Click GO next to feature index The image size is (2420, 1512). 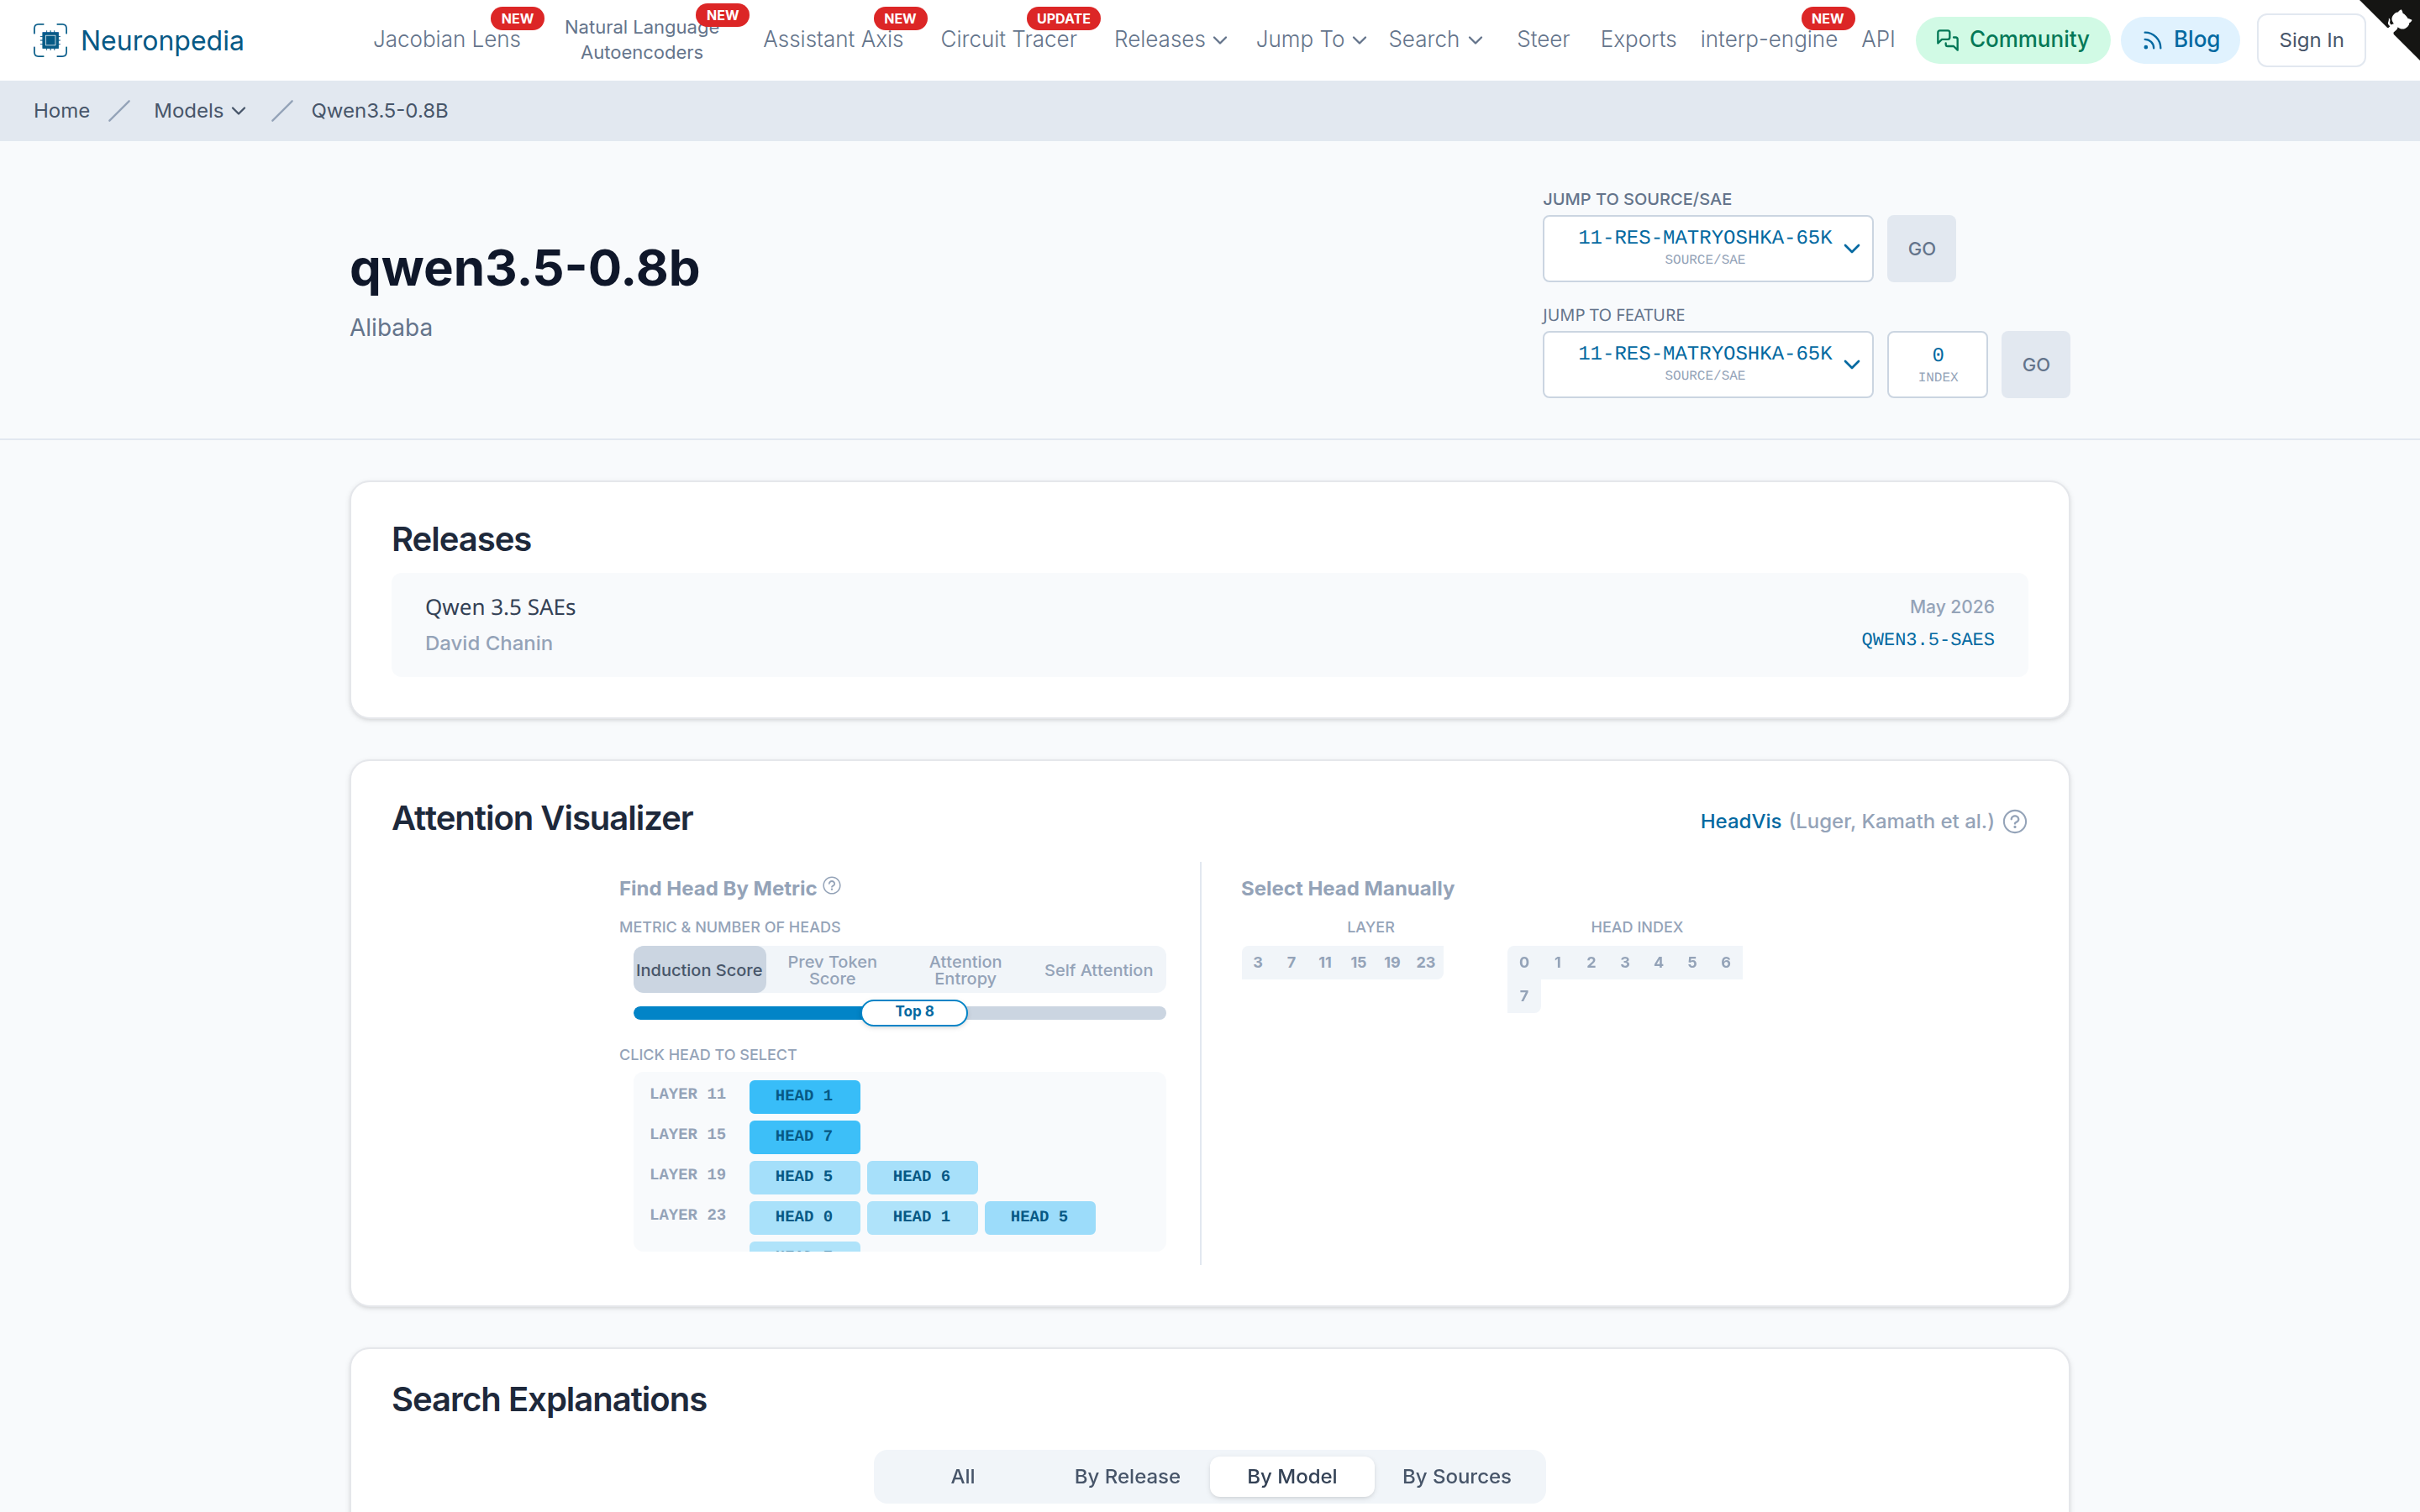[x=2035, y=364]
